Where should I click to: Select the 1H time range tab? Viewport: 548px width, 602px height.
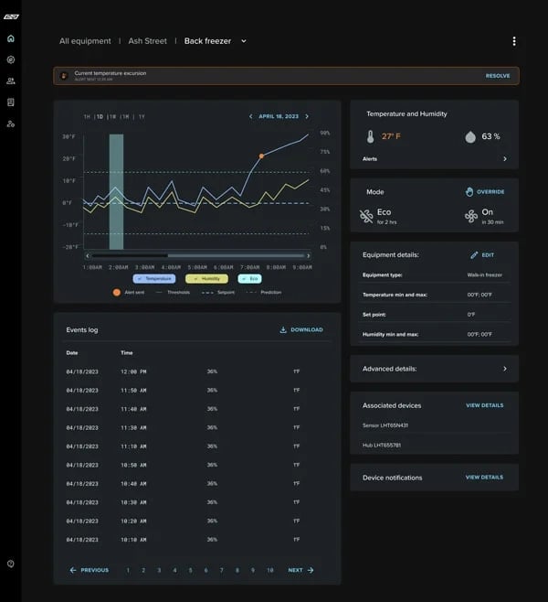87,117
